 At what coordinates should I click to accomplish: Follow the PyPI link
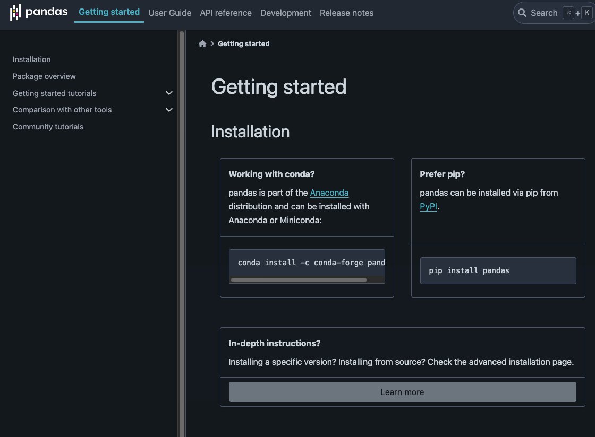coord(428,207)
